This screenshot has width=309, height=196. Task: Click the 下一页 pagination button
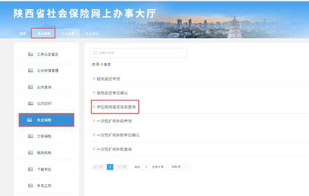[x=122, y=167]
